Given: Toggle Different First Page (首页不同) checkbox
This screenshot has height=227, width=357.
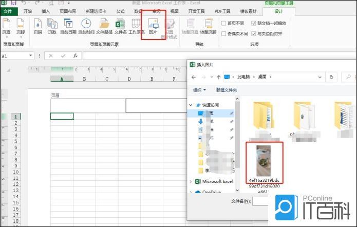Looking at the screenshot, I should click(223, 23).
